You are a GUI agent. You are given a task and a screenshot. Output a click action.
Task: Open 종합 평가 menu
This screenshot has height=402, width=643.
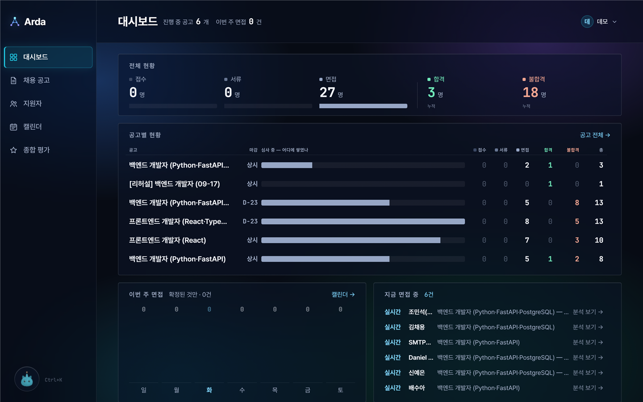pos(48,150)
